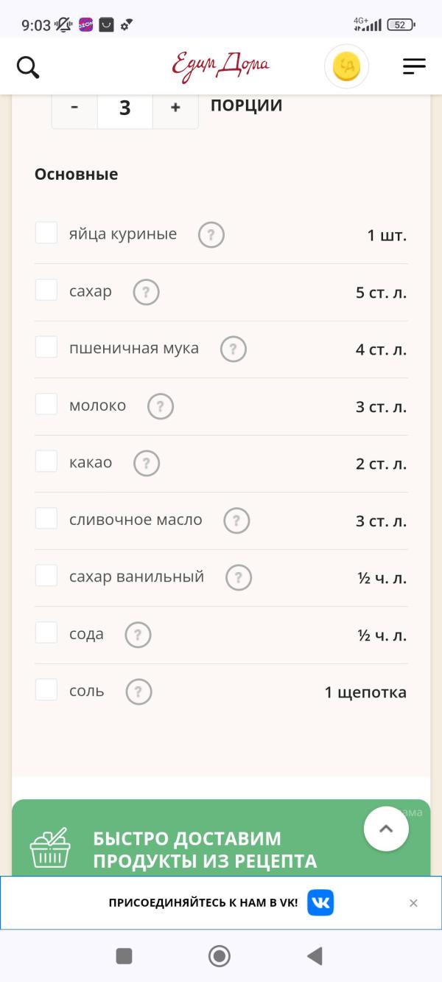This screenshot has width=442, height=982.
Task: View the hint for сахар ванильный
Action: (239, 577)
